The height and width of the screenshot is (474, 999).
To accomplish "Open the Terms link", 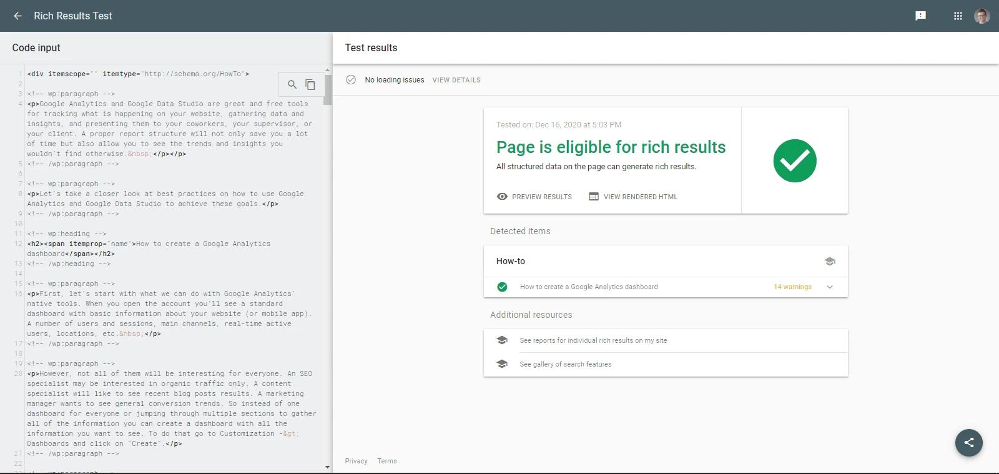I will [386, 462].
